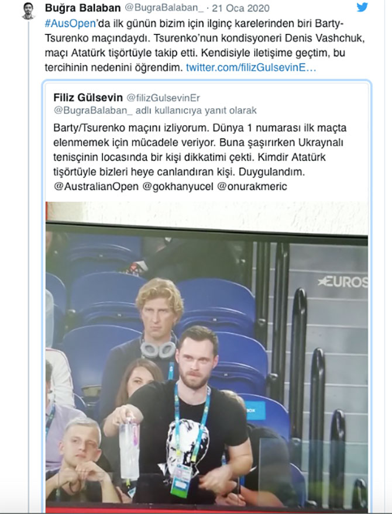Screen dimensions: 392x514
Task: Open Buğra Balaban's profile avatar
Action: [x=29, y=11]
